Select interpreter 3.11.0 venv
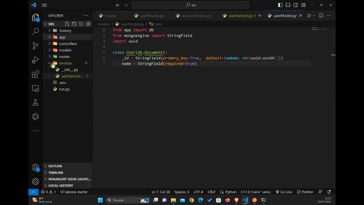The image size is (364, 205). (x=255, y=192)
